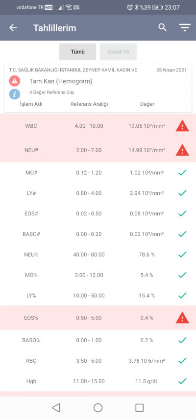
Task: Open the Tam Kan (Hemogram) title
Action: (x=61, y=81)
